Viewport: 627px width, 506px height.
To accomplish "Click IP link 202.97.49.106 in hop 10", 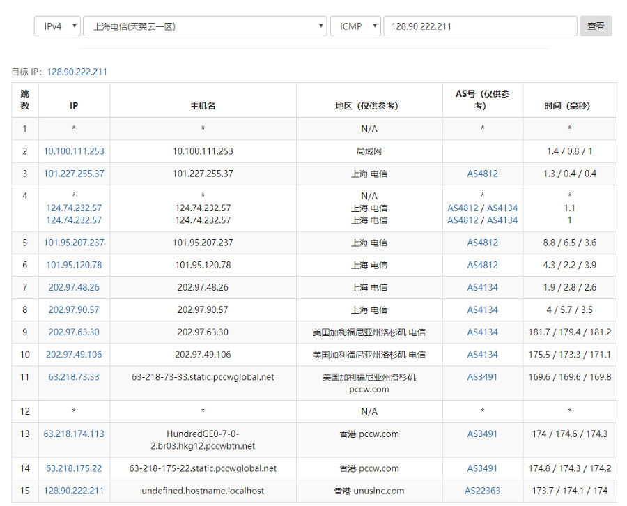I will (x=74, y=354).
